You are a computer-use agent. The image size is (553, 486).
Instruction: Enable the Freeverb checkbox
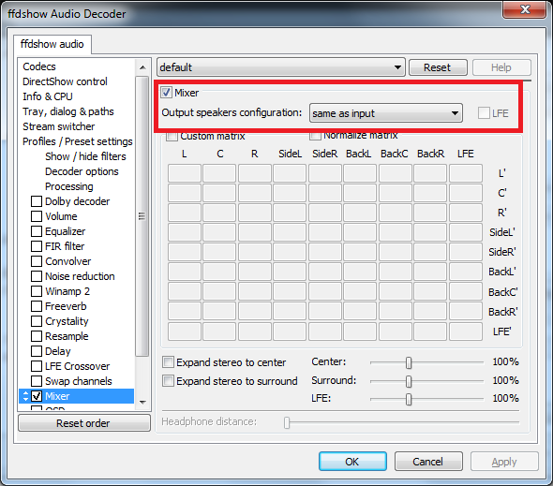37,306
